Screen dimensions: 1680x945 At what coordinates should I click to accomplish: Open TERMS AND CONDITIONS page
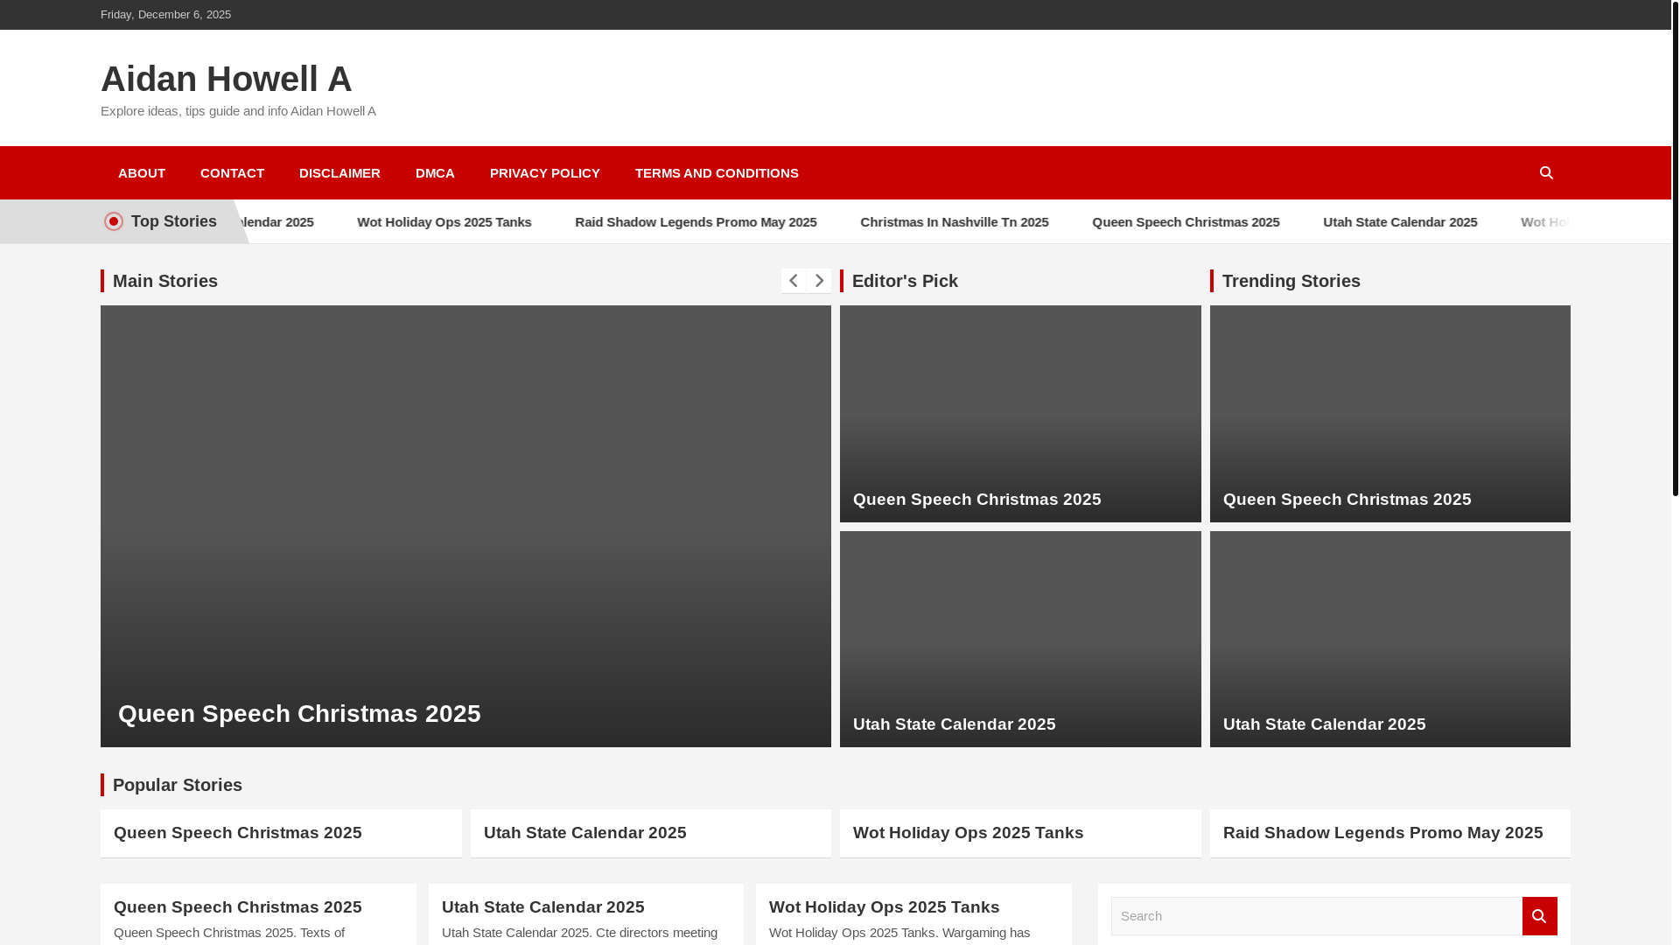tap(717, 173)
